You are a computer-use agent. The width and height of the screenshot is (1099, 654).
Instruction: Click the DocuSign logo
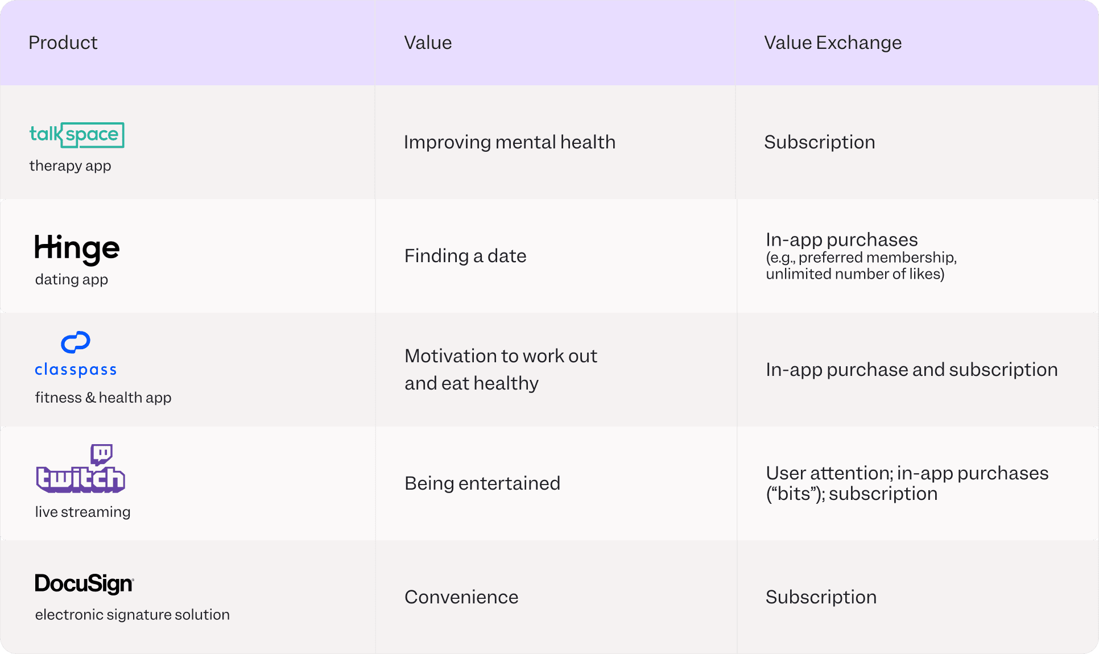(84, 584)
